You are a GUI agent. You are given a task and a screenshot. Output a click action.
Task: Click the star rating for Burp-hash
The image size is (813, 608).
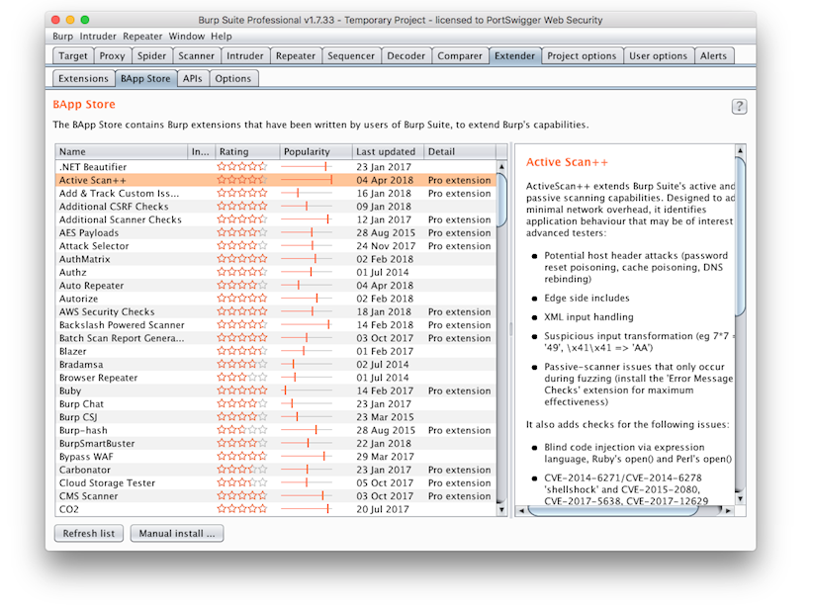point(242,430)
